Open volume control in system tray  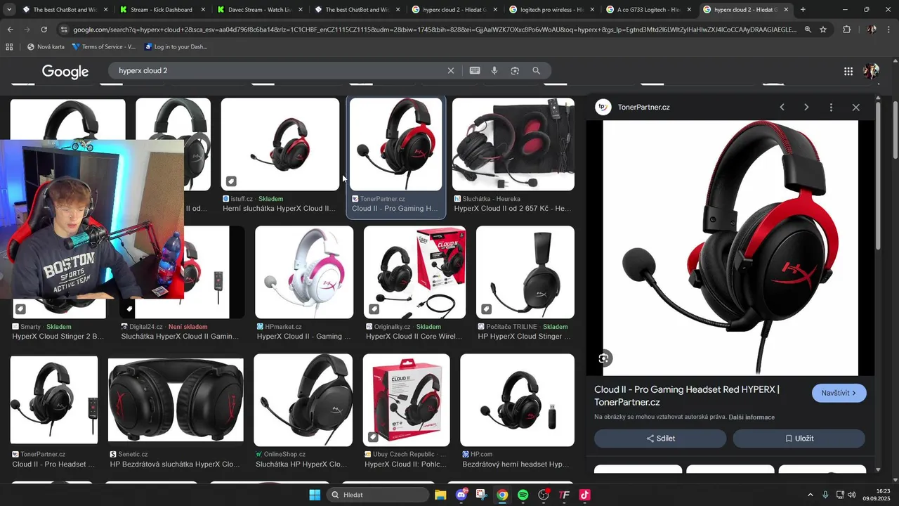coord(851,495)
